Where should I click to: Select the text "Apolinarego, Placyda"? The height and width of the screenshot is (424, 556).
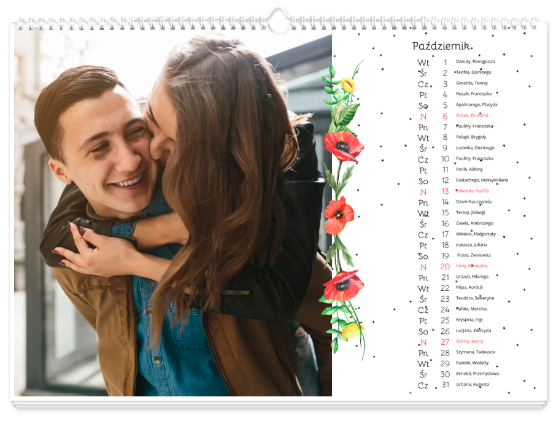pos(477,104)
